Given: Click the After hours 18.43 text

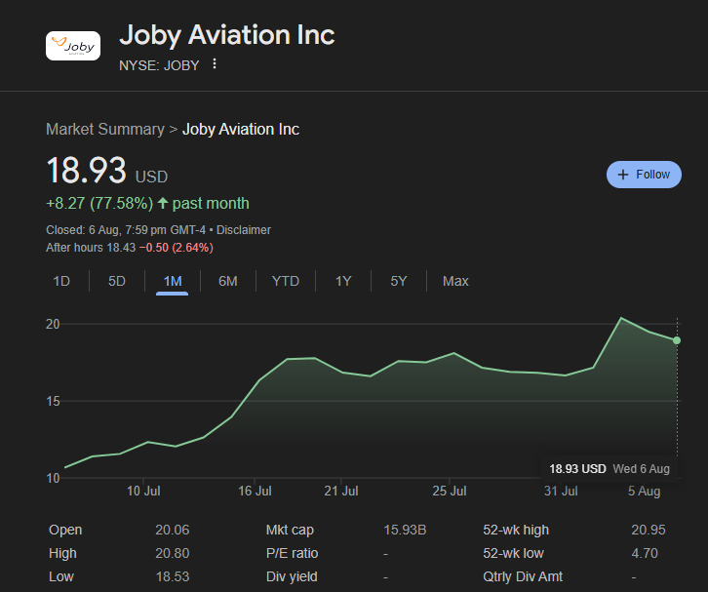Looking at the screenshot, I should click(91, 248).
